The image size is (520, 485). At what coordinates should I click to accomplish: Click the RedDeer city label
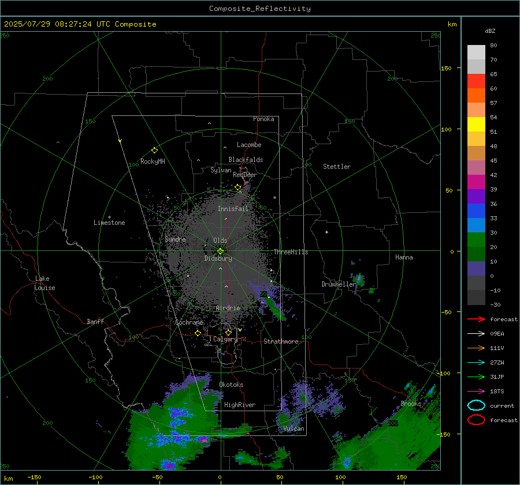(245, 175)
